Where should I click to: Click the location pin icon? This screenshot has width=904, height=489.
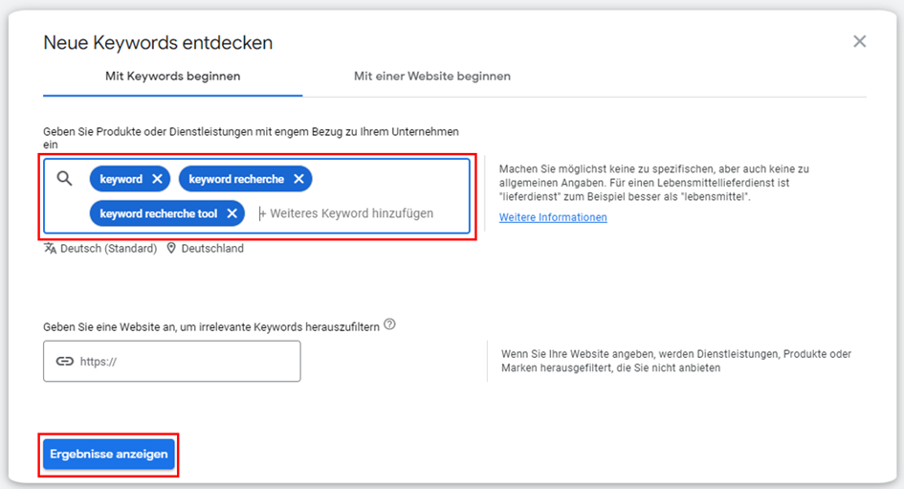pos(172,248)
